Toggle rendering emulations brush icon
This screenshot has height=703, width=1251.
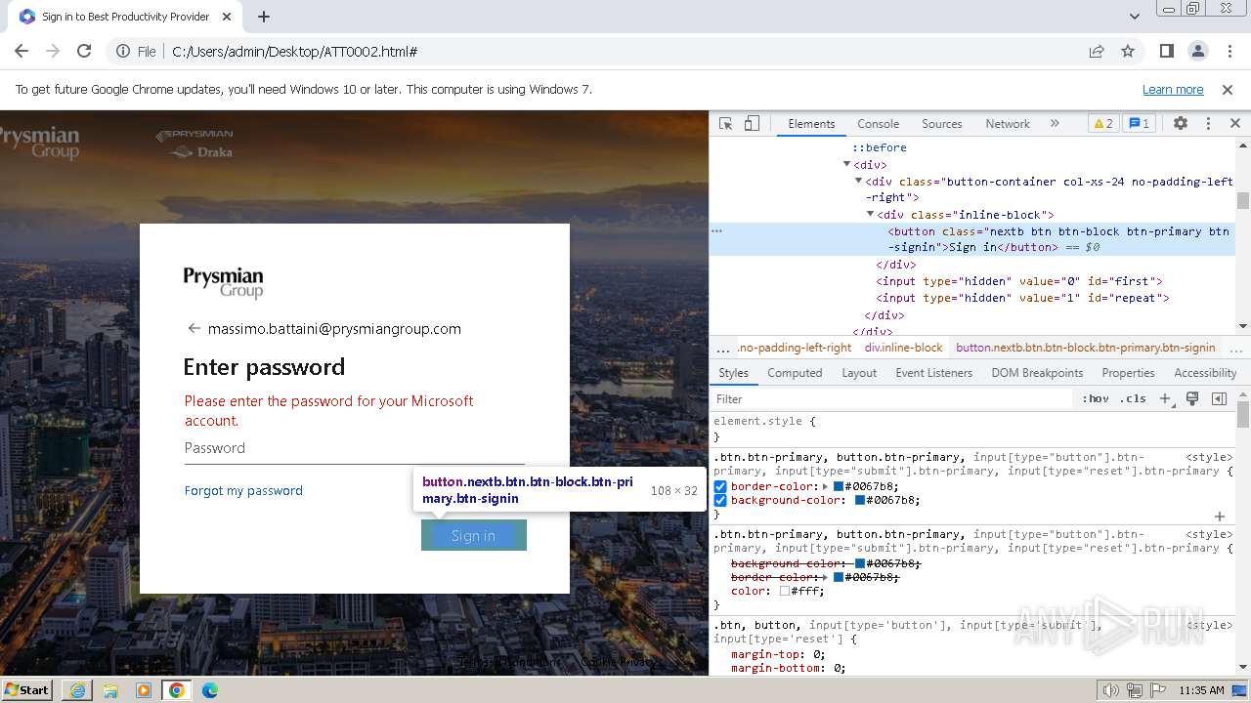[x=1192, y=399]
